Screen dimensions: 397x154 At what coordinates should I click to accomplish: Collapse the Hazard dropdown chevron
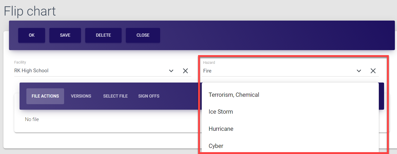click(x=359, y=71)
